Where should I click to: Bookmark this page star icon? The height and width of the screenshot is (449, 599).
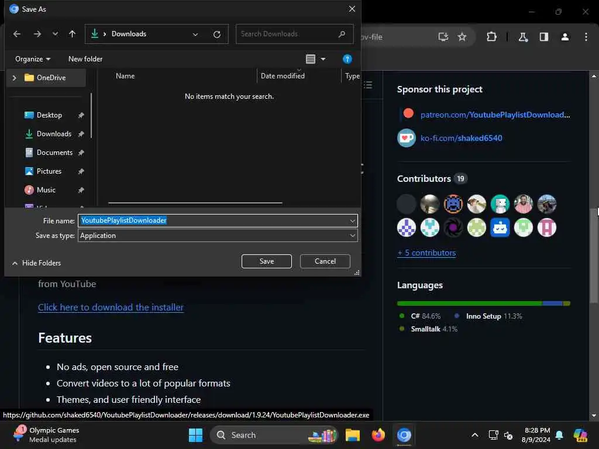point(462,37)
